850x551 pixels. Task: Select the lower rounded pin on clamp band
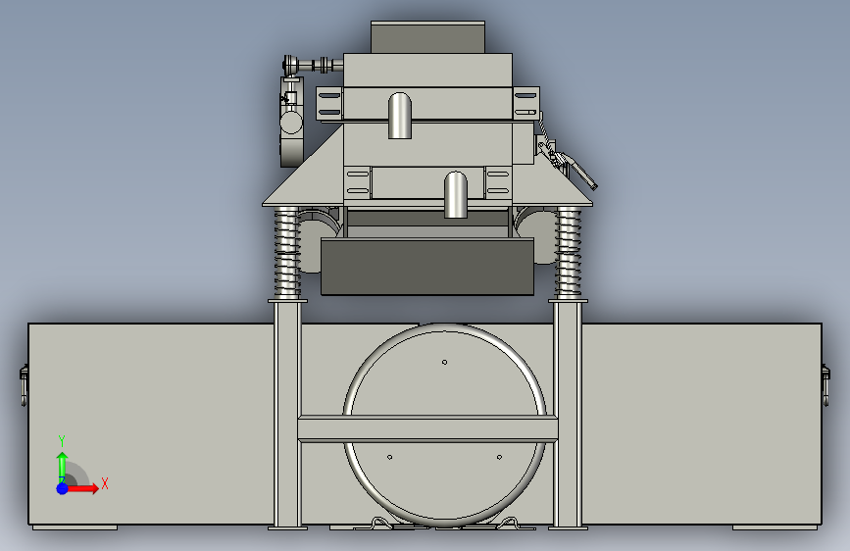coord(455,195)
